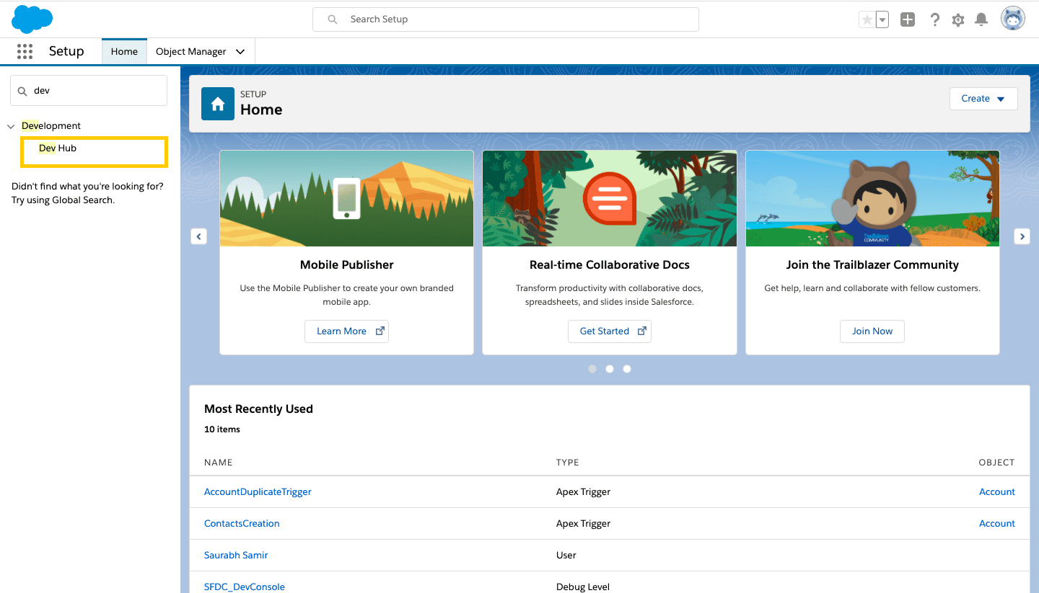Go to previous carousel slide arrow
Image resolution: width=1039 pixels, height=593 pixels.
click(198, 236)
